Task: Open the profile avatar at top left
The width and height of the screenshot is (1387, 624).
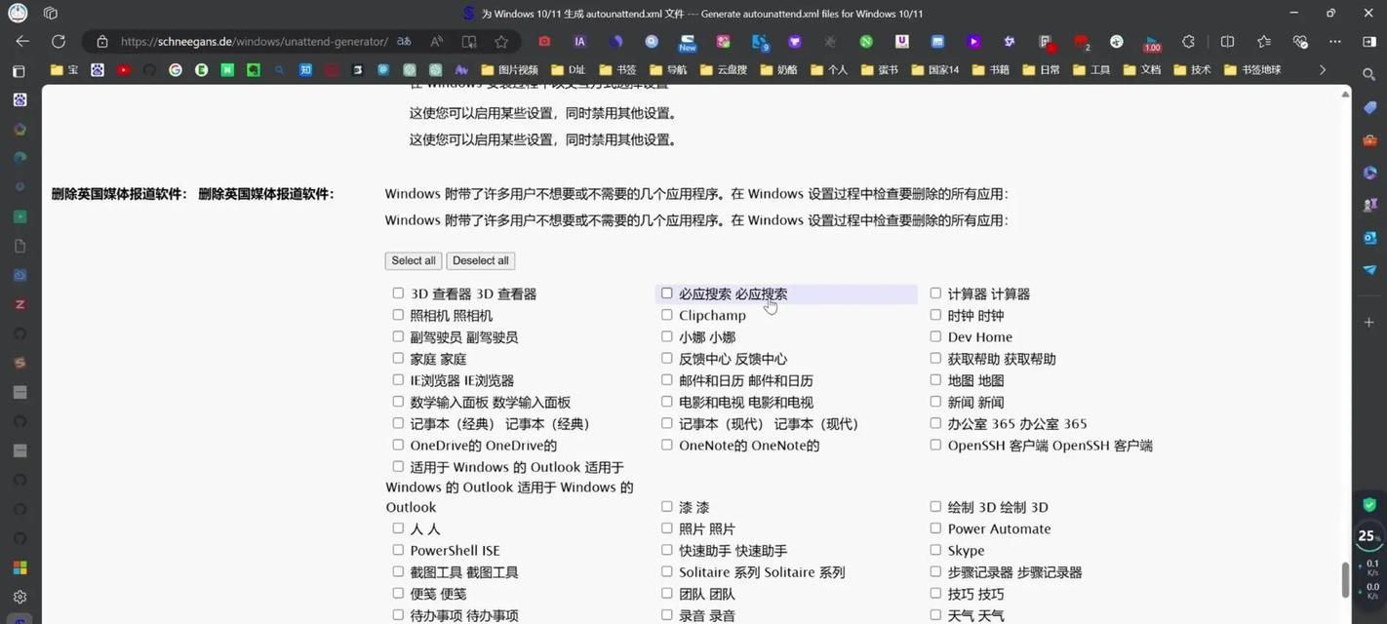Action: 18,14
